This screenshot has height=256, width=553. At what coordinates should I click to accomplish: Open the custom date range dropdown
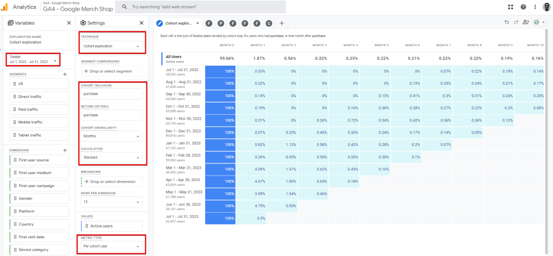[x=33, y=59]
